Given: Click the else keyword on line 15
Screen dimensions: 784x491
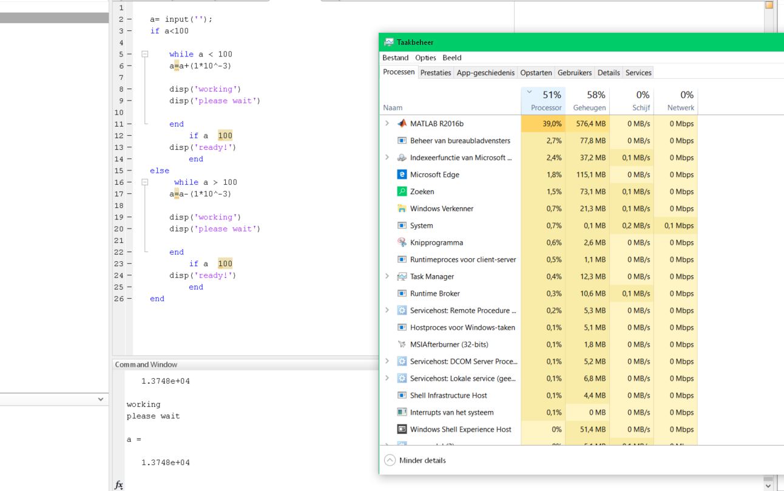Looking at the screenshot, I should 160,170.
